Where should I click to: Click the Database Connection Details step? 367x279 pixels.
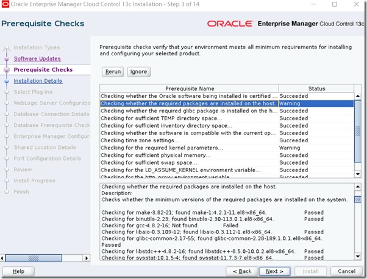pos(51,114)
